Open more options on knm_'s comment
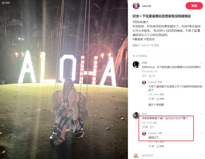205x159 pixels. tap(201, 114)
